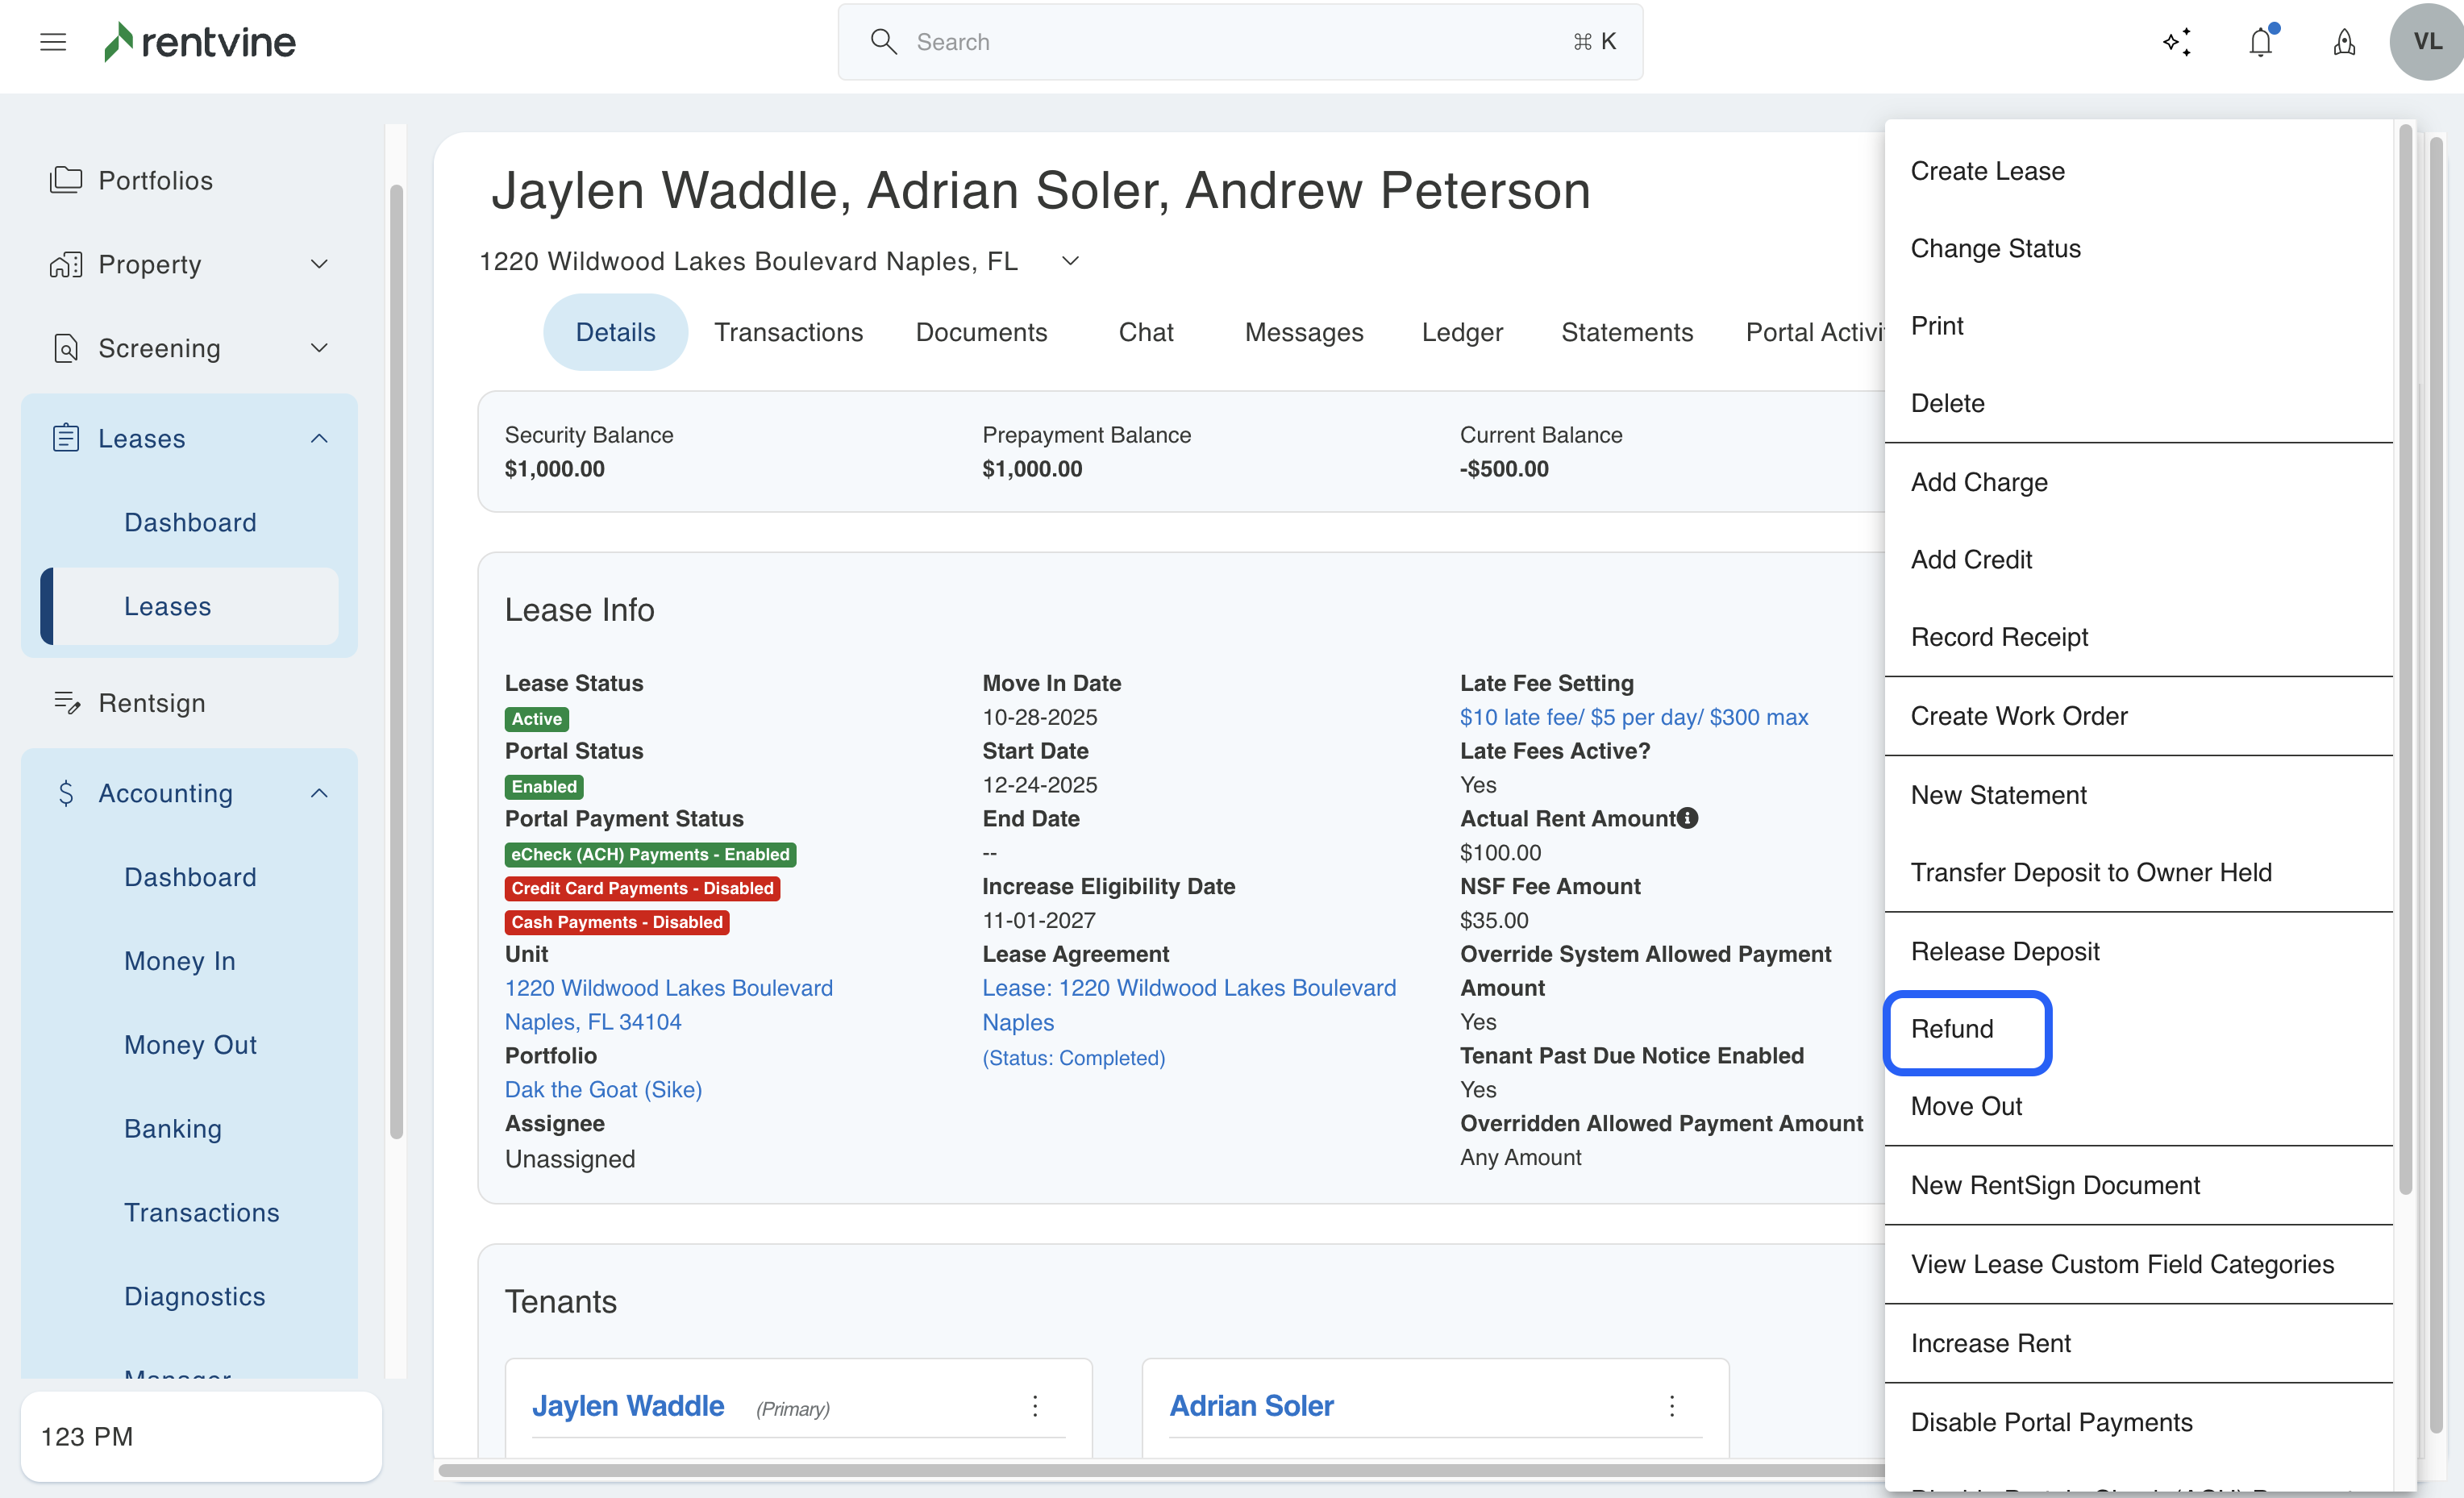This screenshot has width=2464, height=1498.
Task: Collapse the Accounting sidebar section
Action: (319, 793)
